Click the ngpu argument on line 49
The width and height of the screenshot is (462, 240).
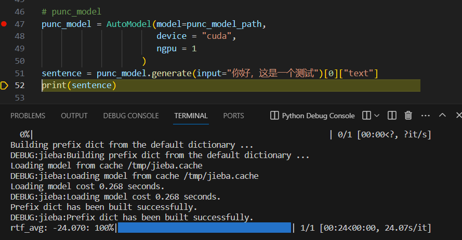166,49
